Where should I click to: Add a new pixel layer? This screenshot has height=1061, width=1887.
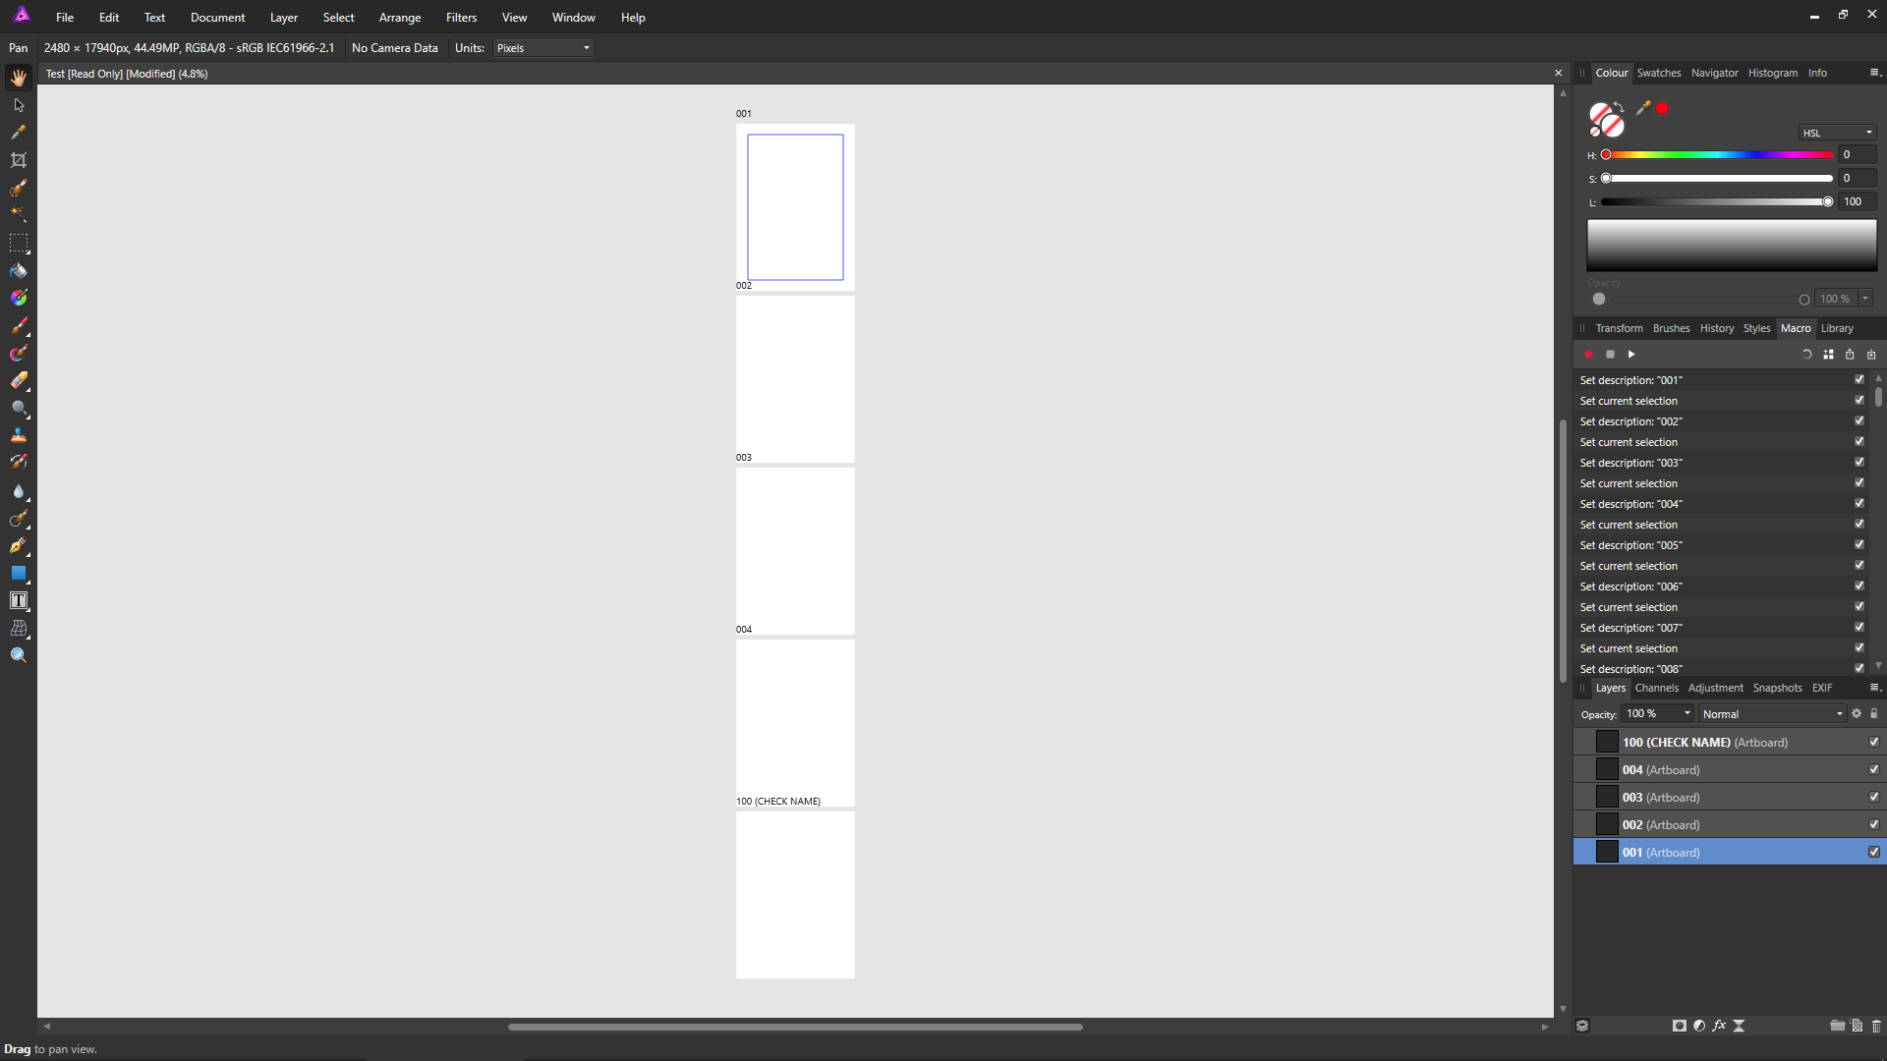[x=1857, y=1026]
